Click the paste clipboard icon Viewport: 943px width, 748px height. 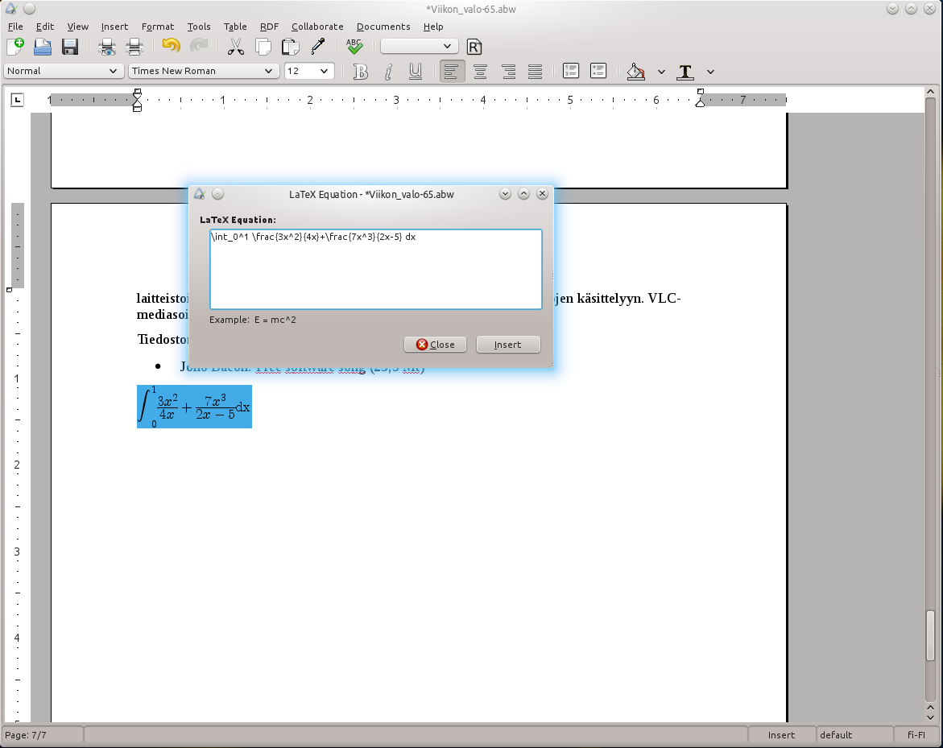click(x=291, y=47)
